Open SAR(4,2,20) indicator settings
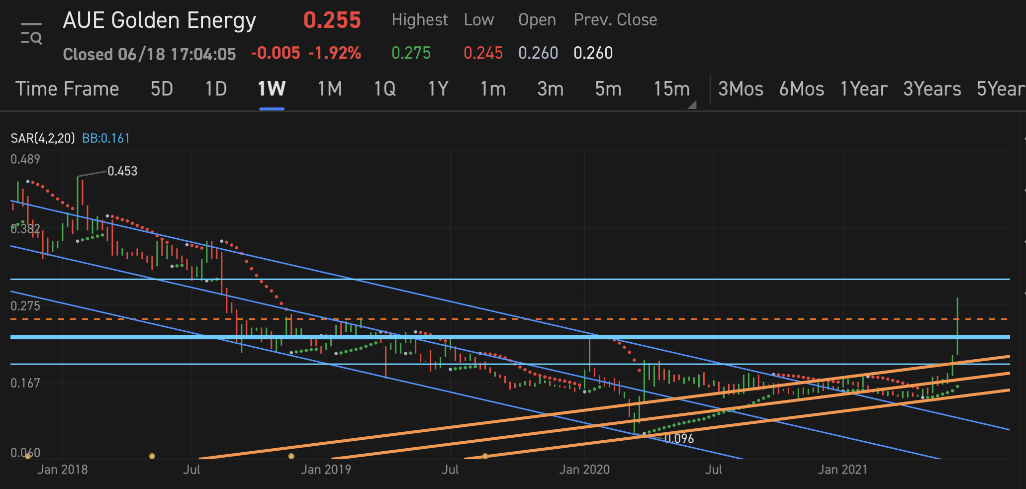This screenshot has width=1026, height=489. pyautogui.click(x=43, y=138)
